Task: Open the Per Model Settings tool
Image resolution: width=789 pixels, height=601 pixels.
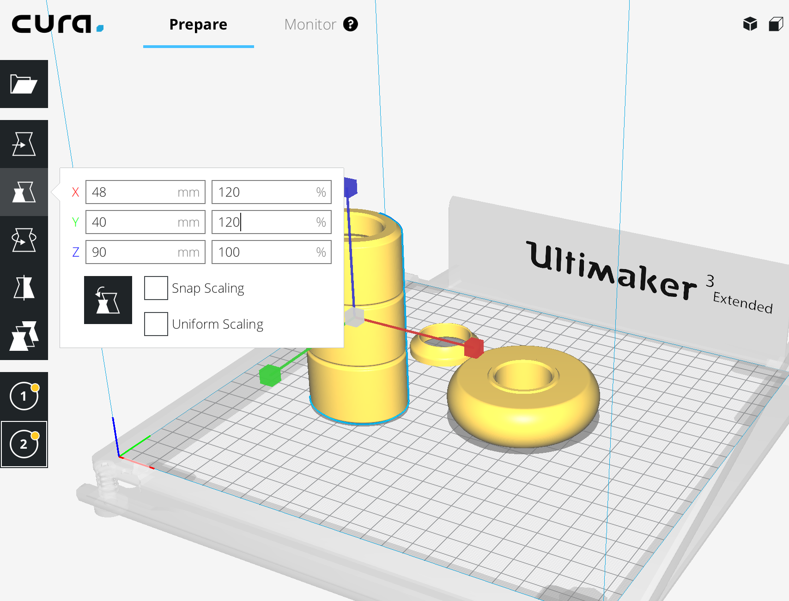Action: (24, 336)
